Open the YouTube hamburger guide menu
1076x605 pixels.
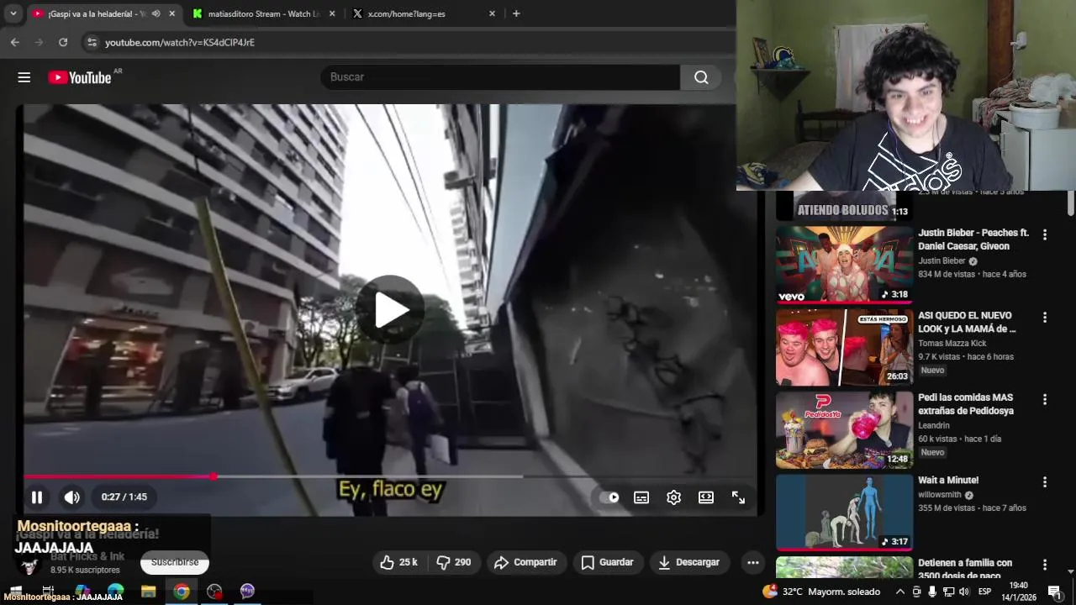(x=24, y=77)
